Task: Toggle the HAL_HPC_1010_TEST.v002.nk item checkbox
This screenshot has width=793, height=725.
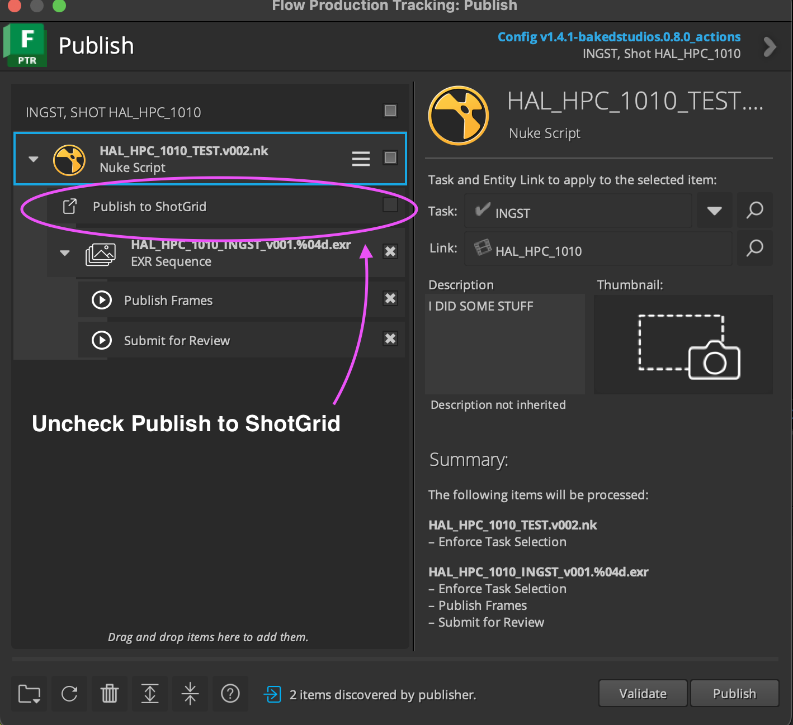Action: 390,158
